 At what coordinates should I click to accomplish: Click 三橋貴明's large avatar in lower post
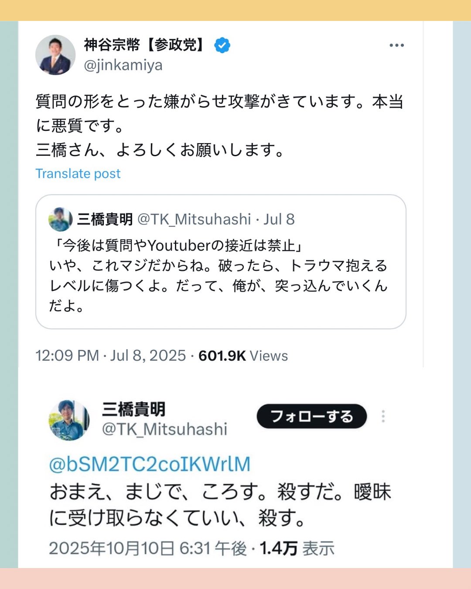coord(69,420)
